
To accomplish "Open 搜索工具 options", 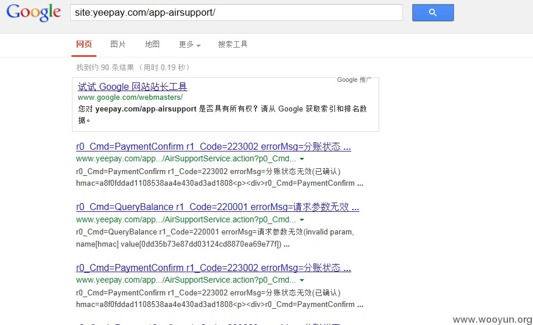I will [233, 44].
